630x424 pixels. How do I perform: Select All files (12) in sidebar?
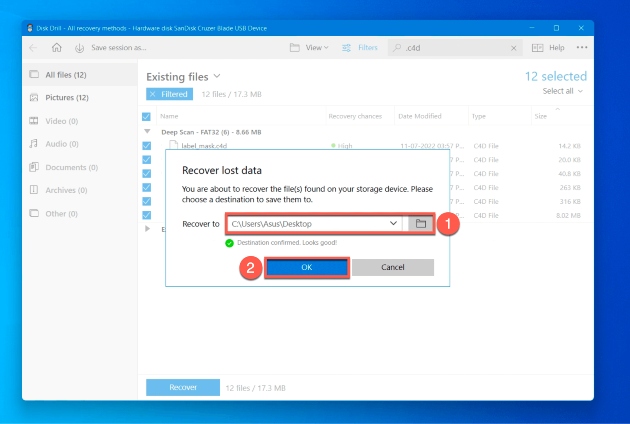66,75
